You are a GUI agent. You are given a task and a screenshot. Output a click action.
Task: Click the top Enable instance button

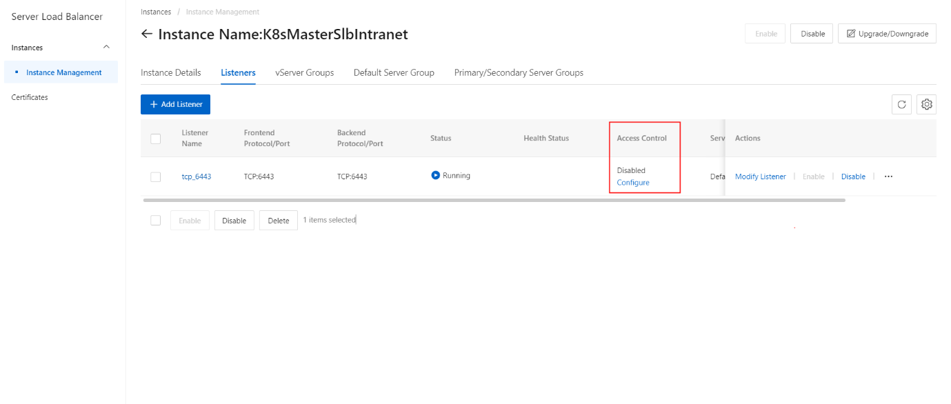click(765, 34)
